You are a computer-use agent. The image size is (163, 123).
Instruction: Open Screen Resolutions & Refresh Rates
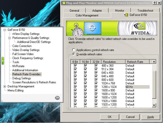click(x=34, y=82)
